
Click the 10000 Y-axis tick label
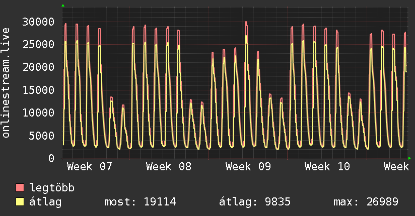tap(39, 113)
